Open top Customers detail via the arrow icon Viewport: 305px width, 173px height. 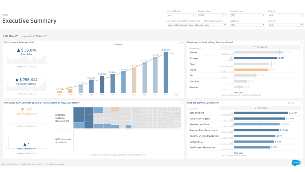[x=301, y=103]
